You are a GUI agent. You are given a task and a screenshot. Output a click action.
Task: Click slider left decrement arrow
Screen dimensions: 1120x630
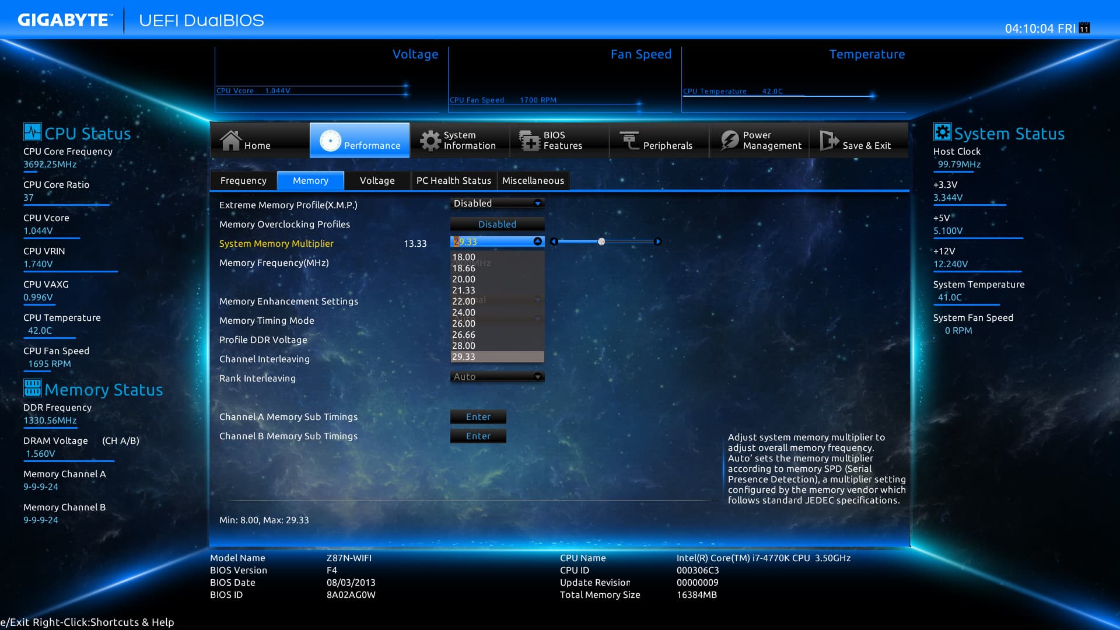[x=554, y=242]
